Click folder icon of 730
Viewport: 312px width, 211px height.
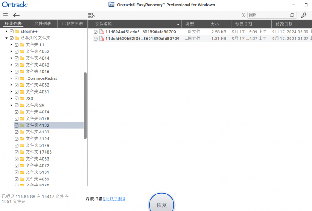(x=22, y=99)
